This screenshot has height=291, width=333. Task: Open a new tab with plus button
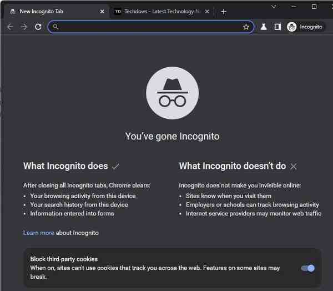pyautogui.click(x=224, y=12)
